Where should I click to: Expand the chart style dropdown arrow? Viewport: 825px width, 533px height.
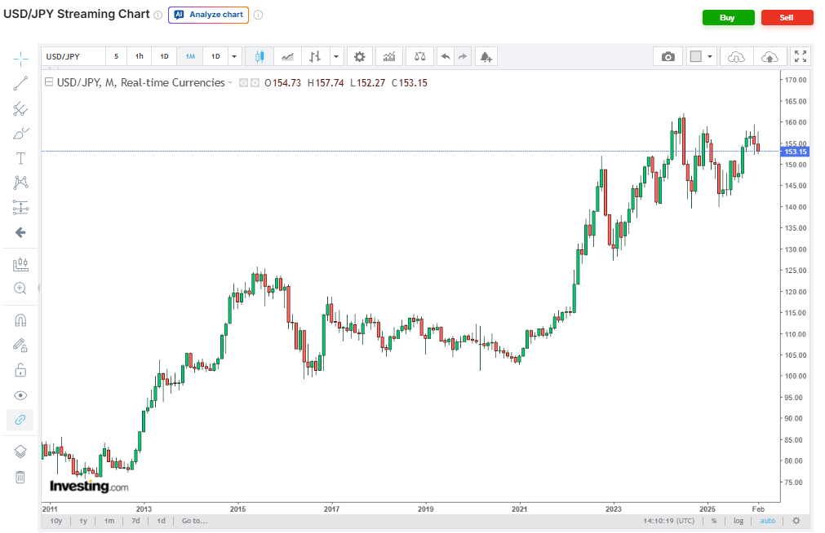335,56
